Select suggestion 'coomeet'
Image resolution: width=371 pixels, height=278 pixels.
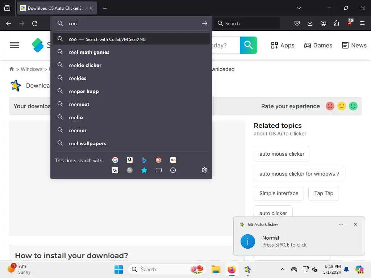(131, 104)
